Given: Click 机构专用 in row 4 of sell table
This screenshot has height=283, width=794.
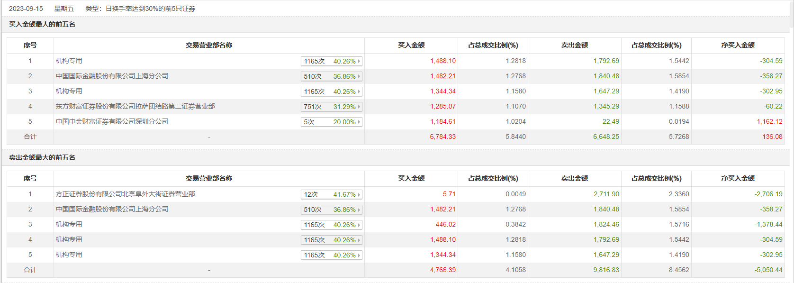Looking at the screenshot, I should click(x=69, y=239).
